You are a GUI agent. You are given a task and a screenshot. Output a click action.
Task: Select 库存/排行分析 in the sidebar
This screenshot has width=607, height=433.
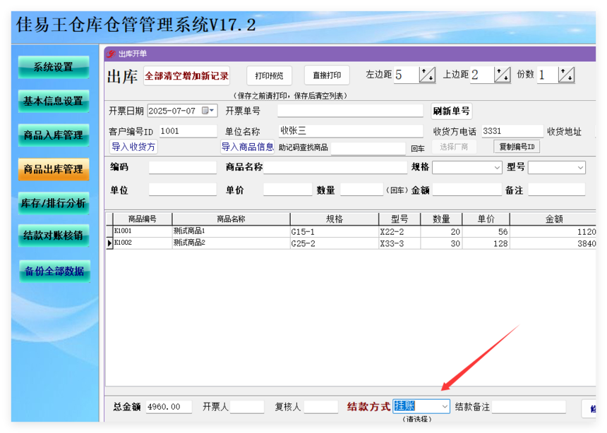54,203
